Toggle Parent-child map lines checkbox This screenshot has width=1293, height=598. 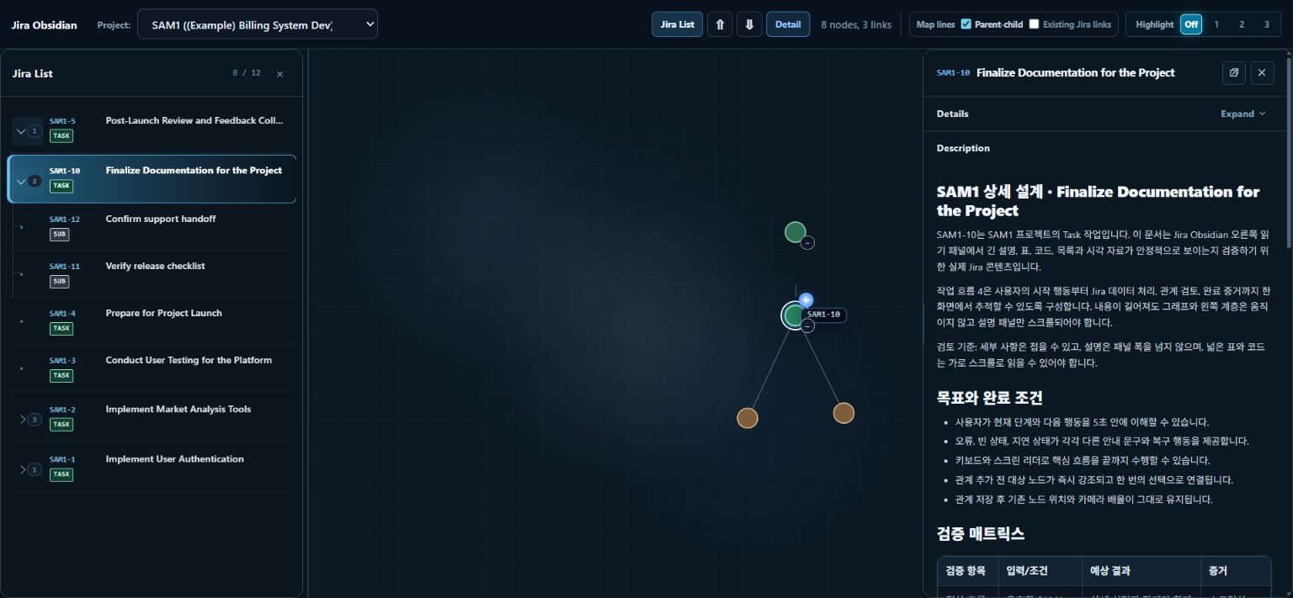[966, 24]
